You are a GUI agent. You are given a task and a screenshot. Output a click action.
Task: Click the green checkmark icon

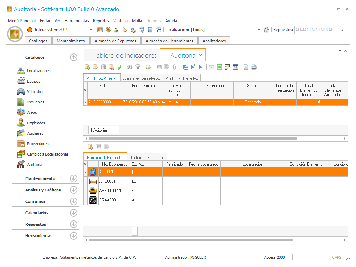pyautogui.click(x=119, y=67)
